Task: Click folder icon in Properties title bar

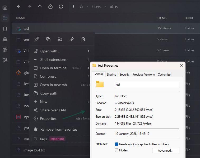Action: point(94,65)
